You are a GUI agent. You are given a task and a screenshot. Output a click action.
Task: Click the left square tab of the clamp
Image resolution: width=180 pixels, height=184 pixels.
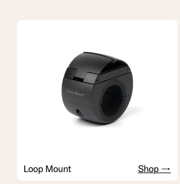coord(70,73)
